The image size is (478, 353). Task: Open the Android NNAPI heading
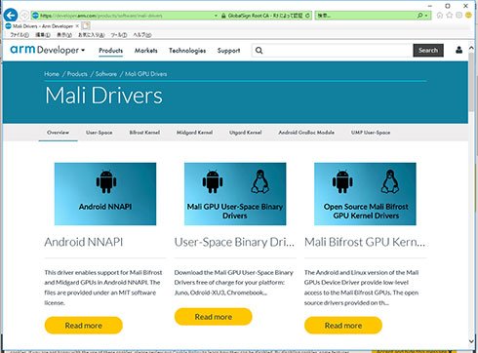[84, 242]
